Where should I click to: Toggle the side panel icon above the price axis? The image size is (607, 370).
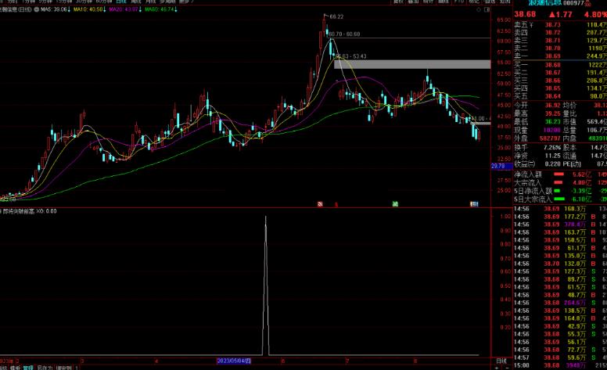click(487, 9)
